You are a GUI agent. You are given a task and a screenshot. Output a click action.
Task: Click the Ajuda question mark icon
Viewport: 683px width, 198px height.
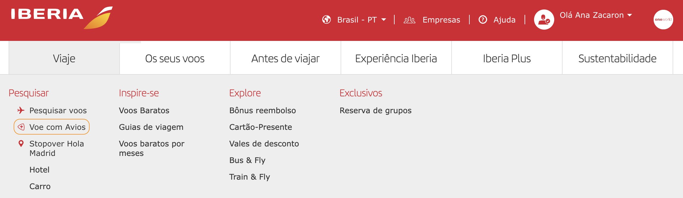point(483,20)
